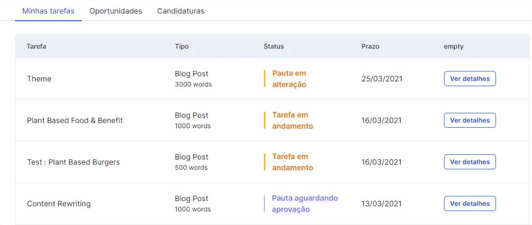Click the 25/03/2021 deadline date
Viewport: 532px width, 225px height.
click(x=382, y=79)
